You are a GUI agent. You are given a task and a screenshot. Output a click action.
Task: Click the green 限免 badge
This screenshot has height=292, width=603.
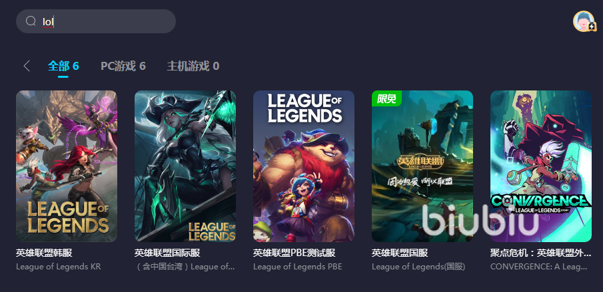pyautogui.click(x=386, y=98)
